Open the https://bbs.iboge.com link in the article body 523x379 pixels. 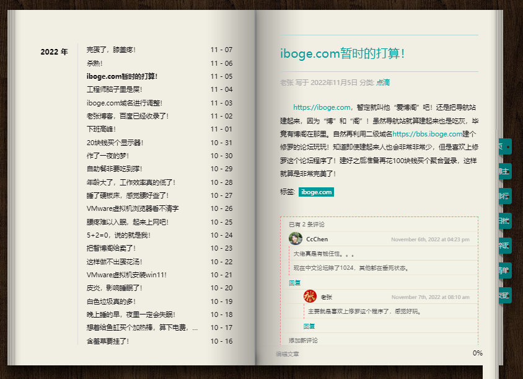tap(427, 133)
